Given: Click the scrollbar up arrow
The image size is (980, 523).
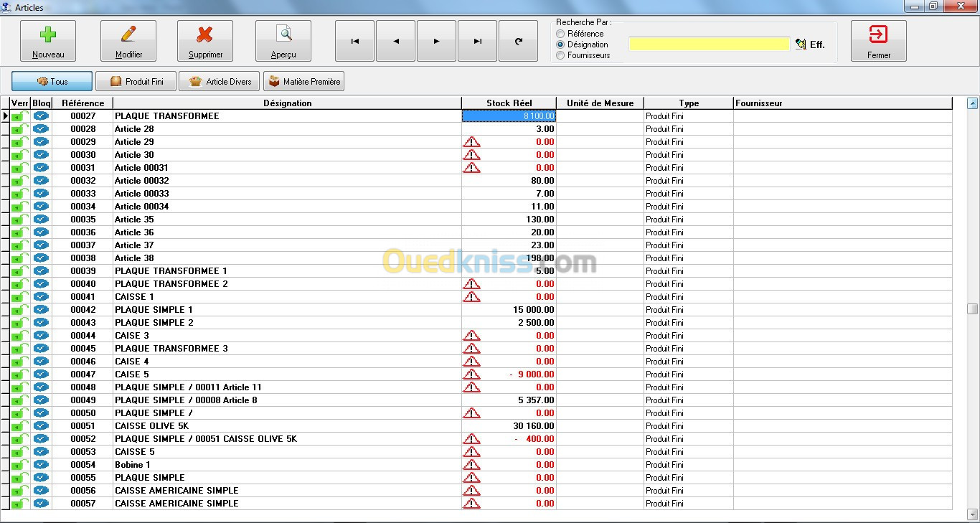Looking at the screenshot, I should click(973, 103).
